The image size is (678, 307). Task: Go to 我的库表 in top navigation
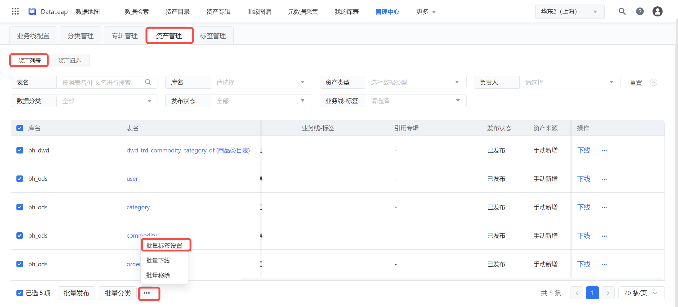[347, 12]
